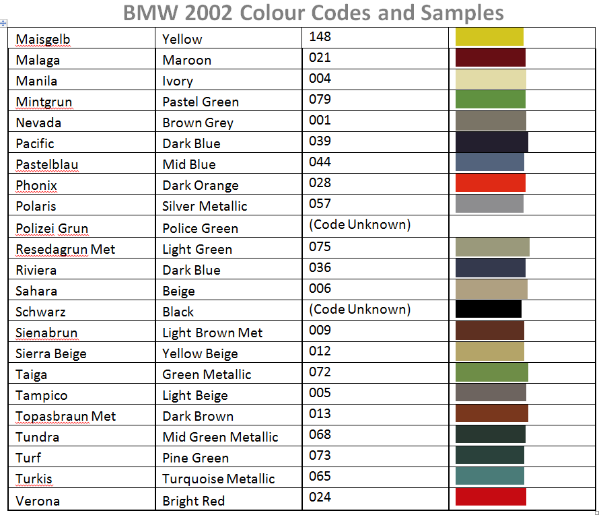
Task: Select the Sienabrun name cell
Action: [x=81, y=331]
